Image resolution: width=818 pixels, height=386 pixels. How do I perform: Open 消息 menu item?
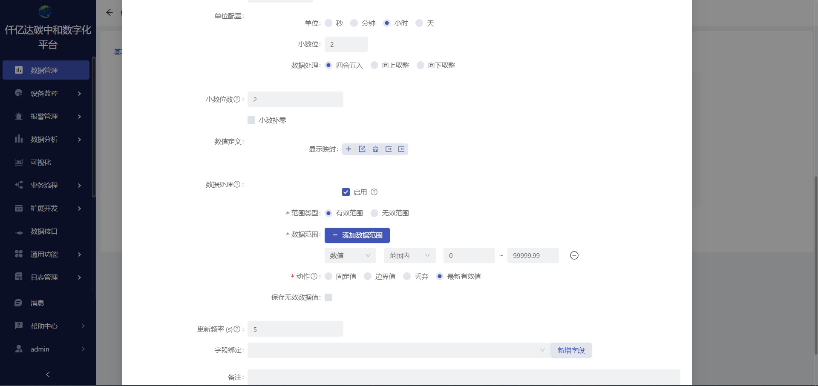click(x=46, y=303)
